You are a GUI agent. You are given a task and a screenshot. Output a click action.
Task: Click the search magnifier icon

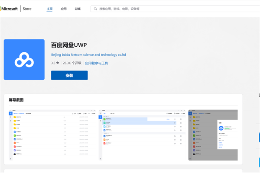pos(95,9)
